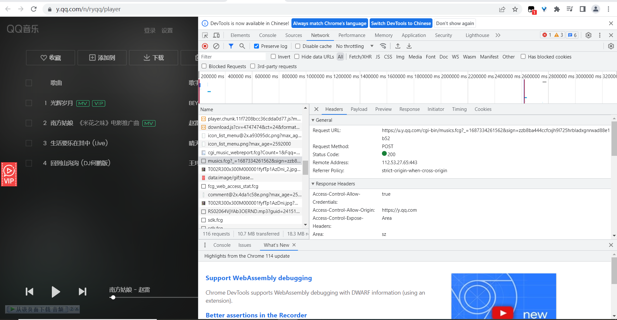Open the drawer three-dot menu
Image resolution: width=617 pixels, height=320 pixels.
click(x=205, y=245)
